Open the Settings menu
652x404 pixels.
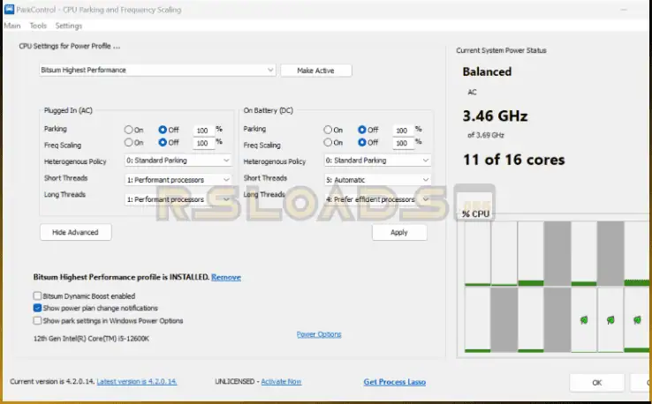(x=68, y=26)
